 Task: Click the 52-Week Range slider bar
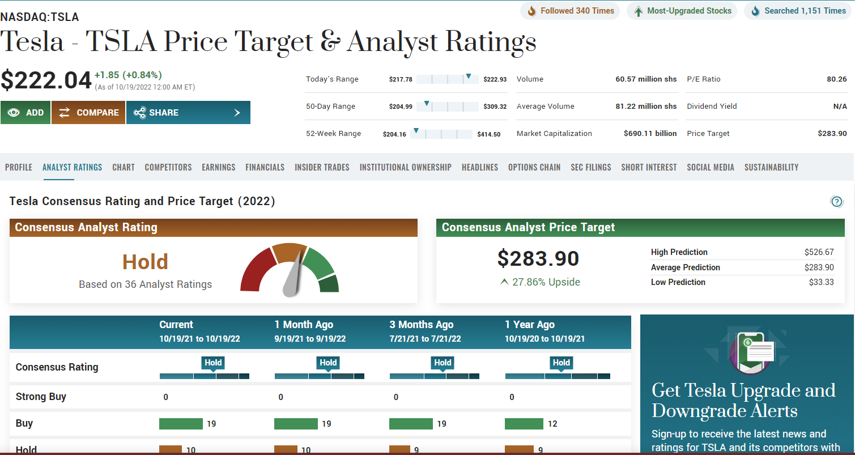pos(441,134)
